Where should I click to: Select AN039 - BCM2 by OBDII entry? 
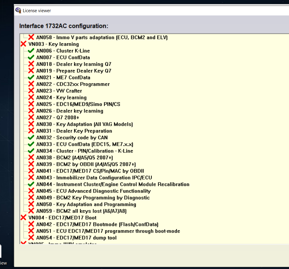86,164
